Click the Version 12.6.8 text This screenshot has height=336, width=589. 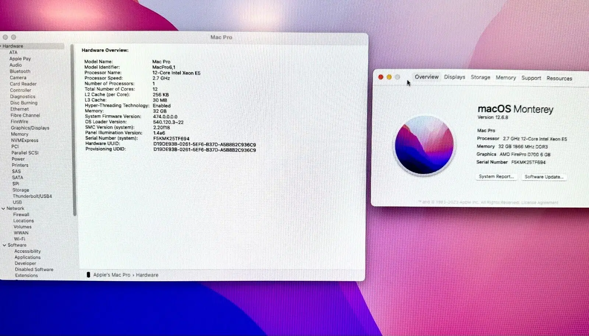click(493, 117)
